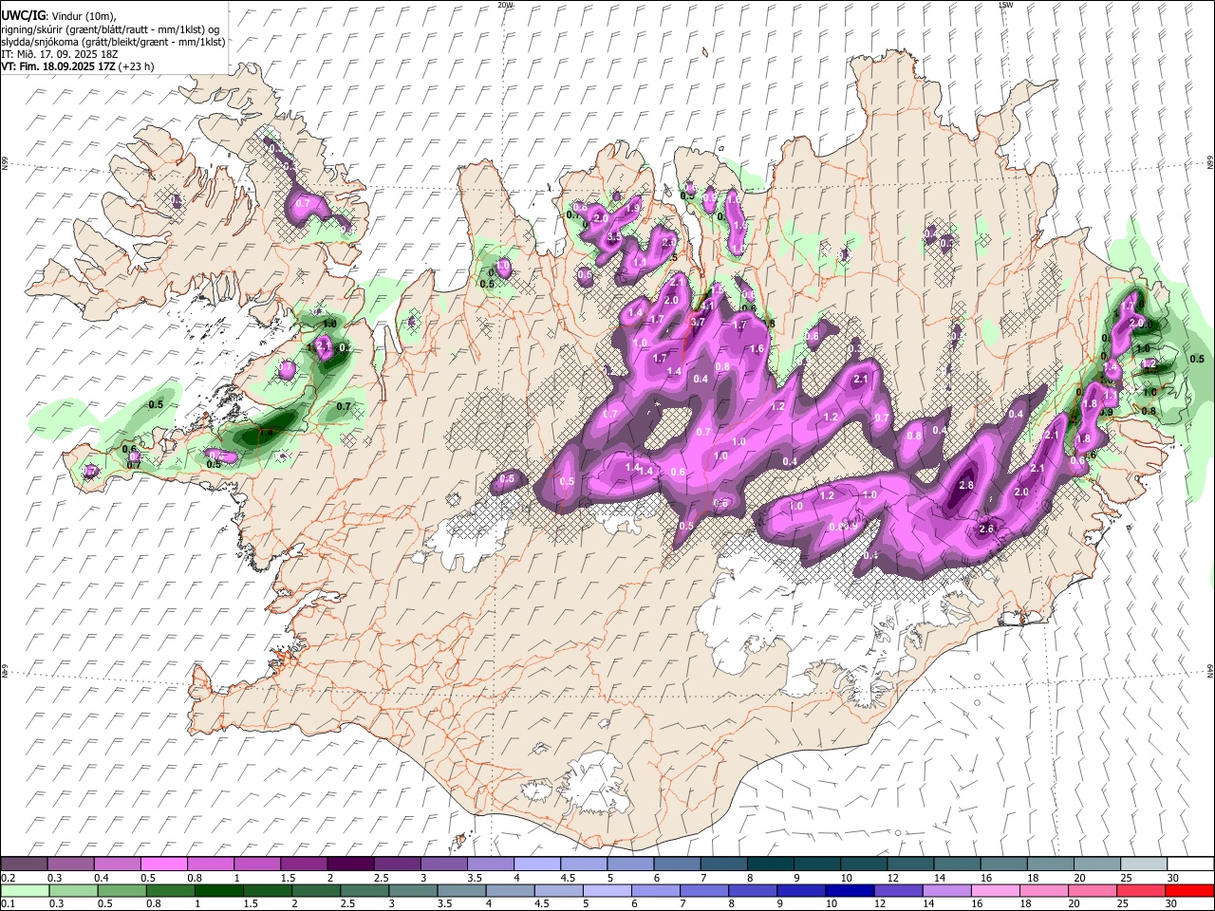The width and height of the screenshot is (1215, 911).
Task: Click the 'IT: Mið. 17. 09. 2025 18Z' line
Action: 60,54
